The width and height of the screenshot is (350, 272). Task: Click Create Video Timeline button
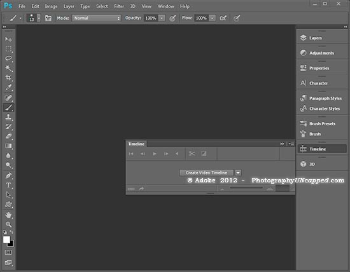(206, 173)
